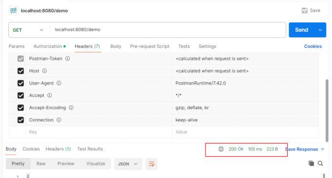Click the HTTP request type icon
332x178 pixels.
coord(13,10)
